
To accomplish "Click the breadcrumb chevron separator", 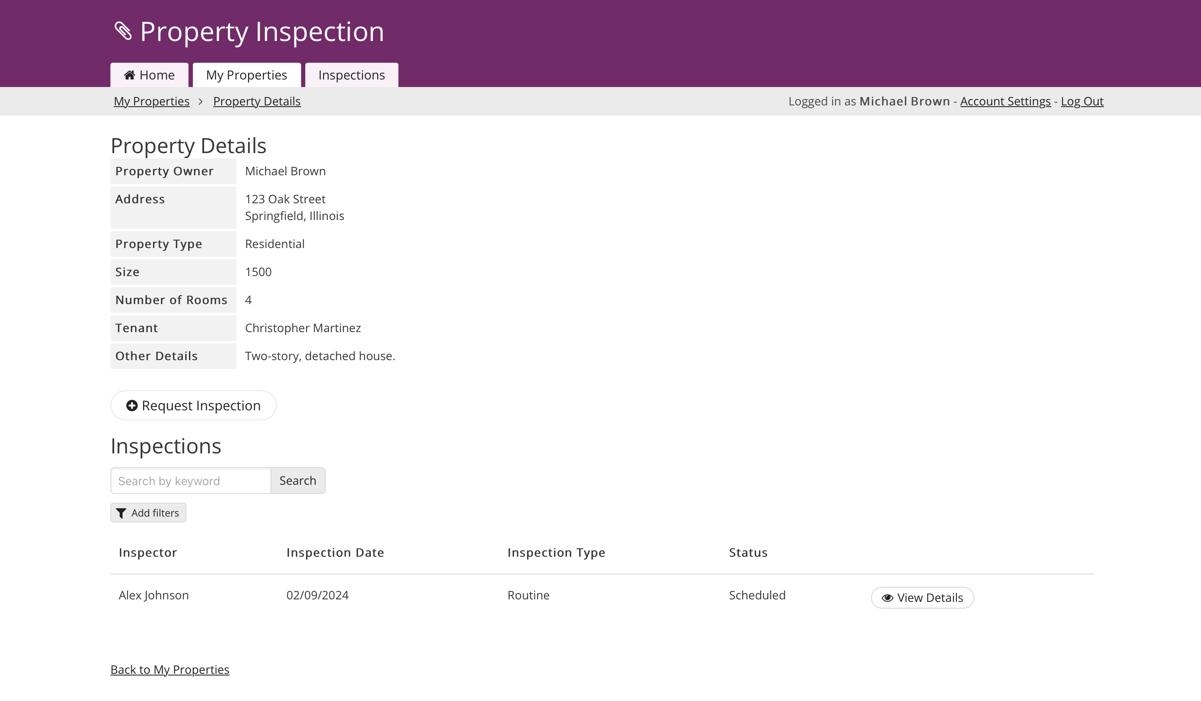I will coord(201,102).
